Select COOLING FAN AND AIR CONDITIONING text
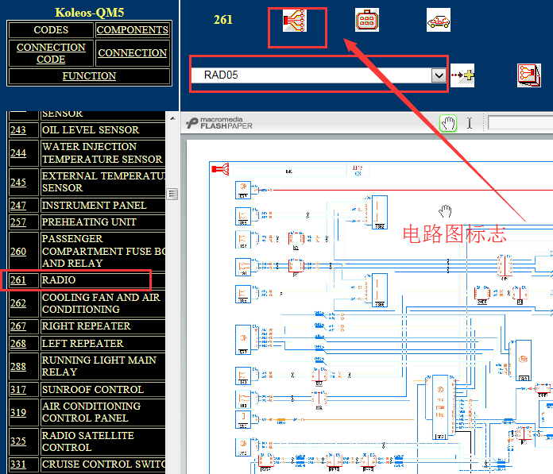 pyautogui.click(x=101, y=303)
